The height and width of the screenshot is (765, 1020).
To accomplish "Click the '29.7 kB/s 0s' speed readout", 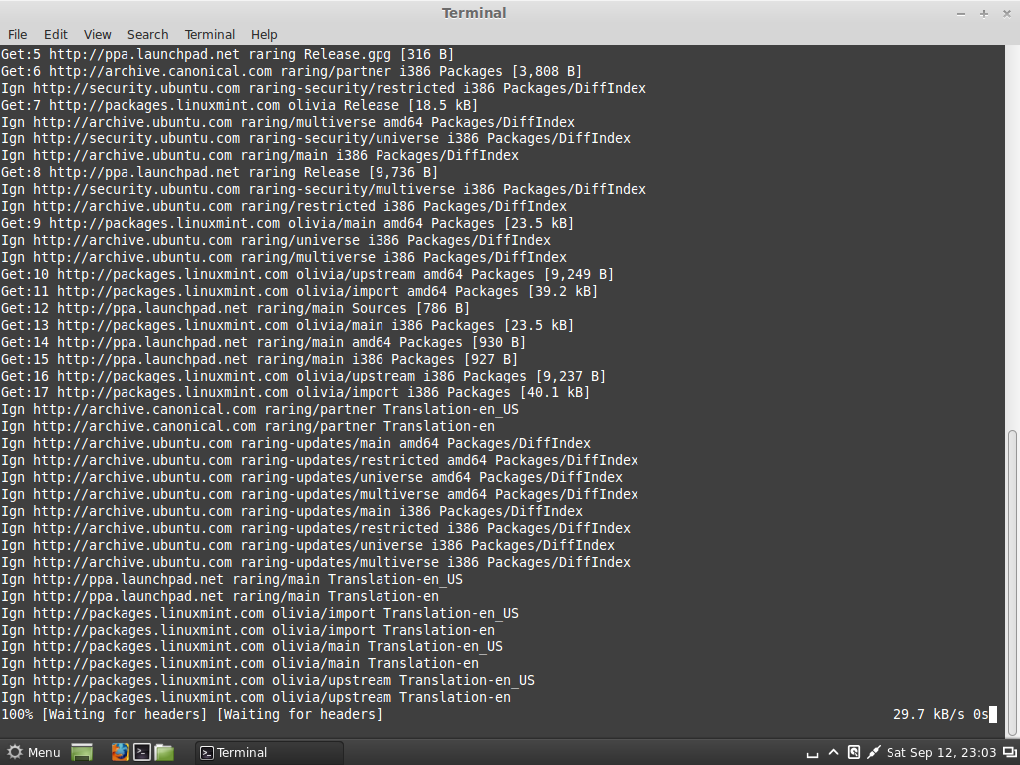I will [x=940, y=714].
